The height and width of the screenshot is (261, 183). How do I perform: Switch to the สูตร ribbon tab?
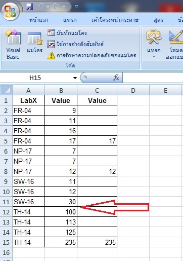click(158, 20)
